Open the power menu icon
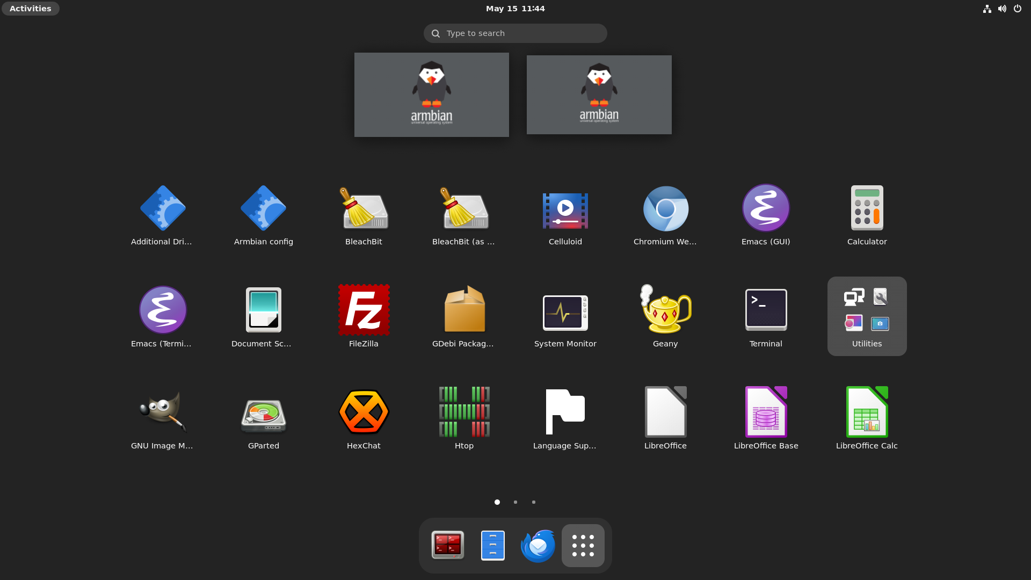This screenshot has height=580, width=1031. coord(1017,9)
